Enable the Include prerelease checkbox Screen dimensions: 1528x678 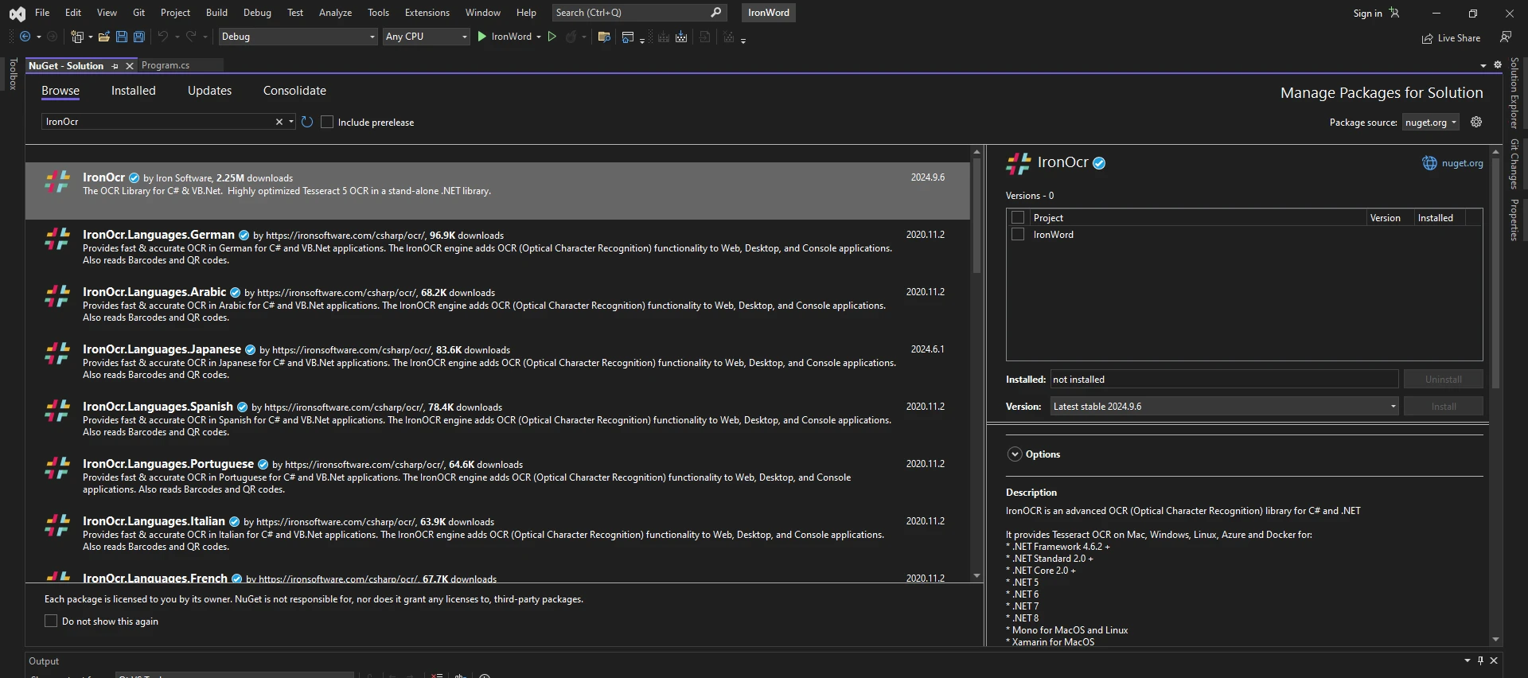tap(327, 122)
